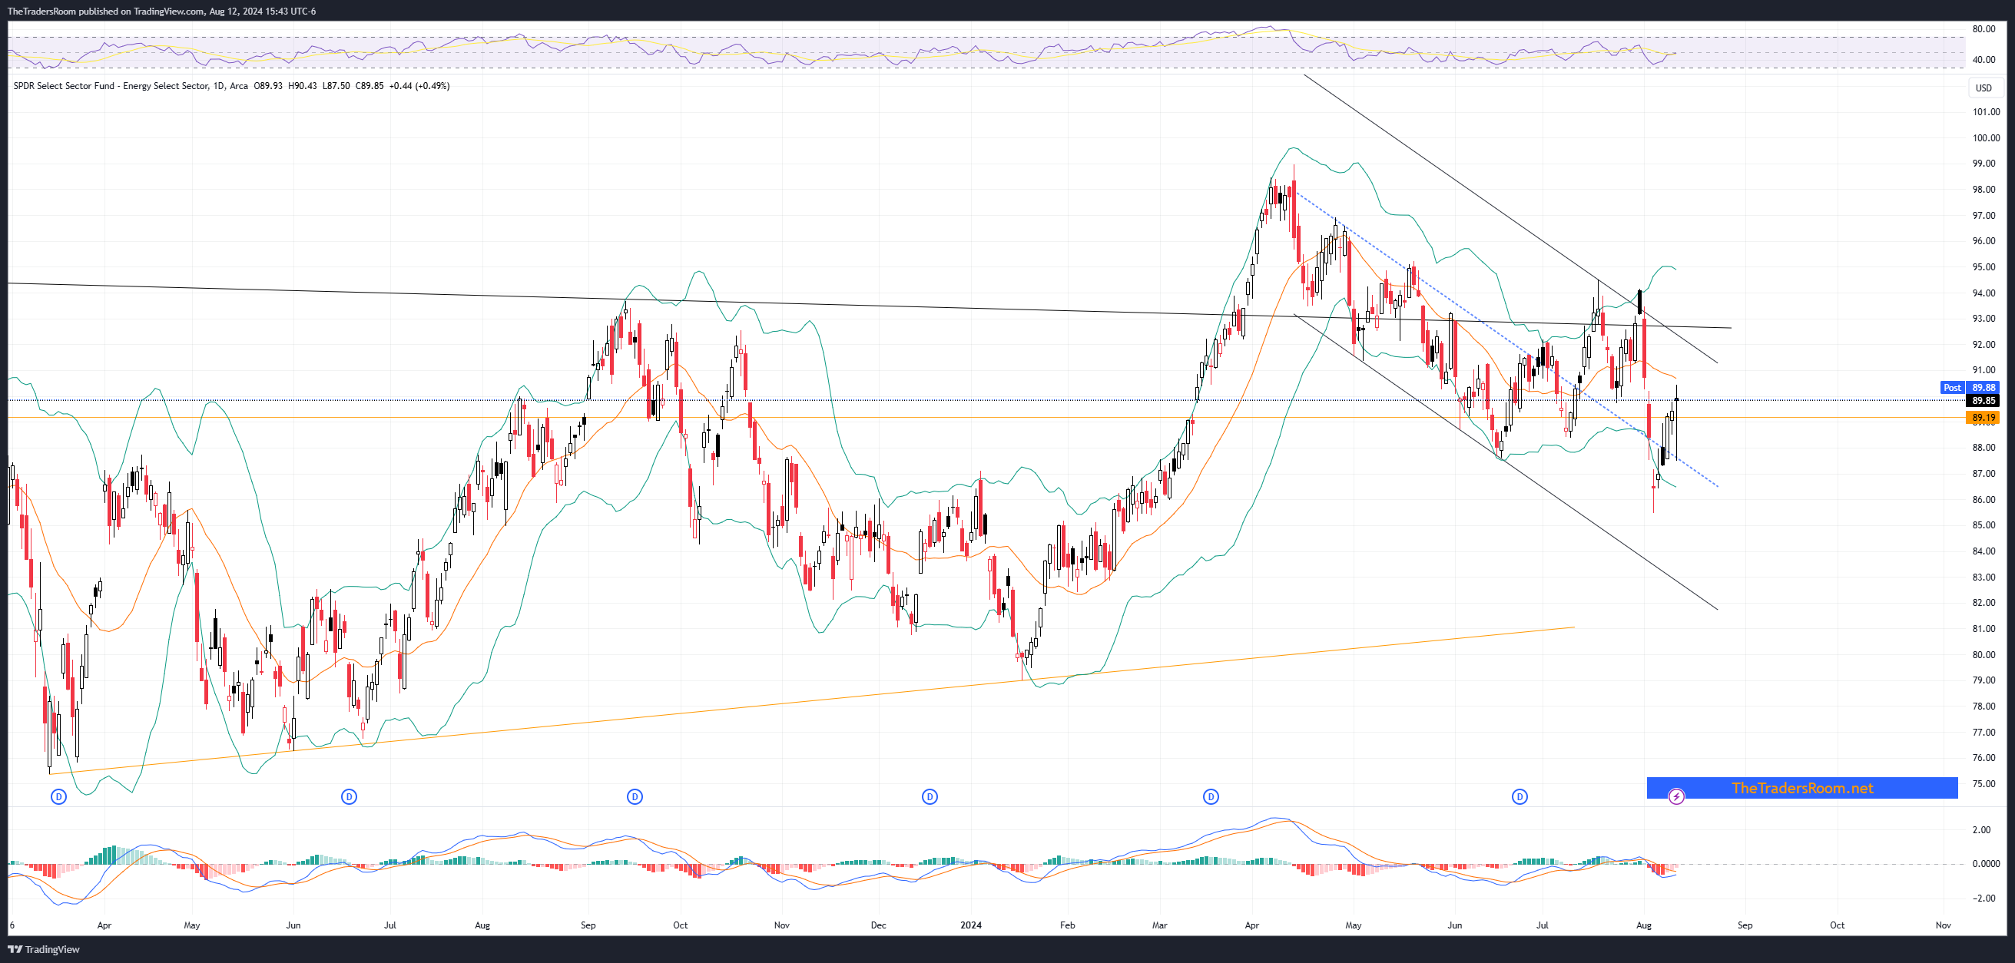The image size is (2015, 963).
Task: Open the USD currency selector
Action: click(1983, 88)
